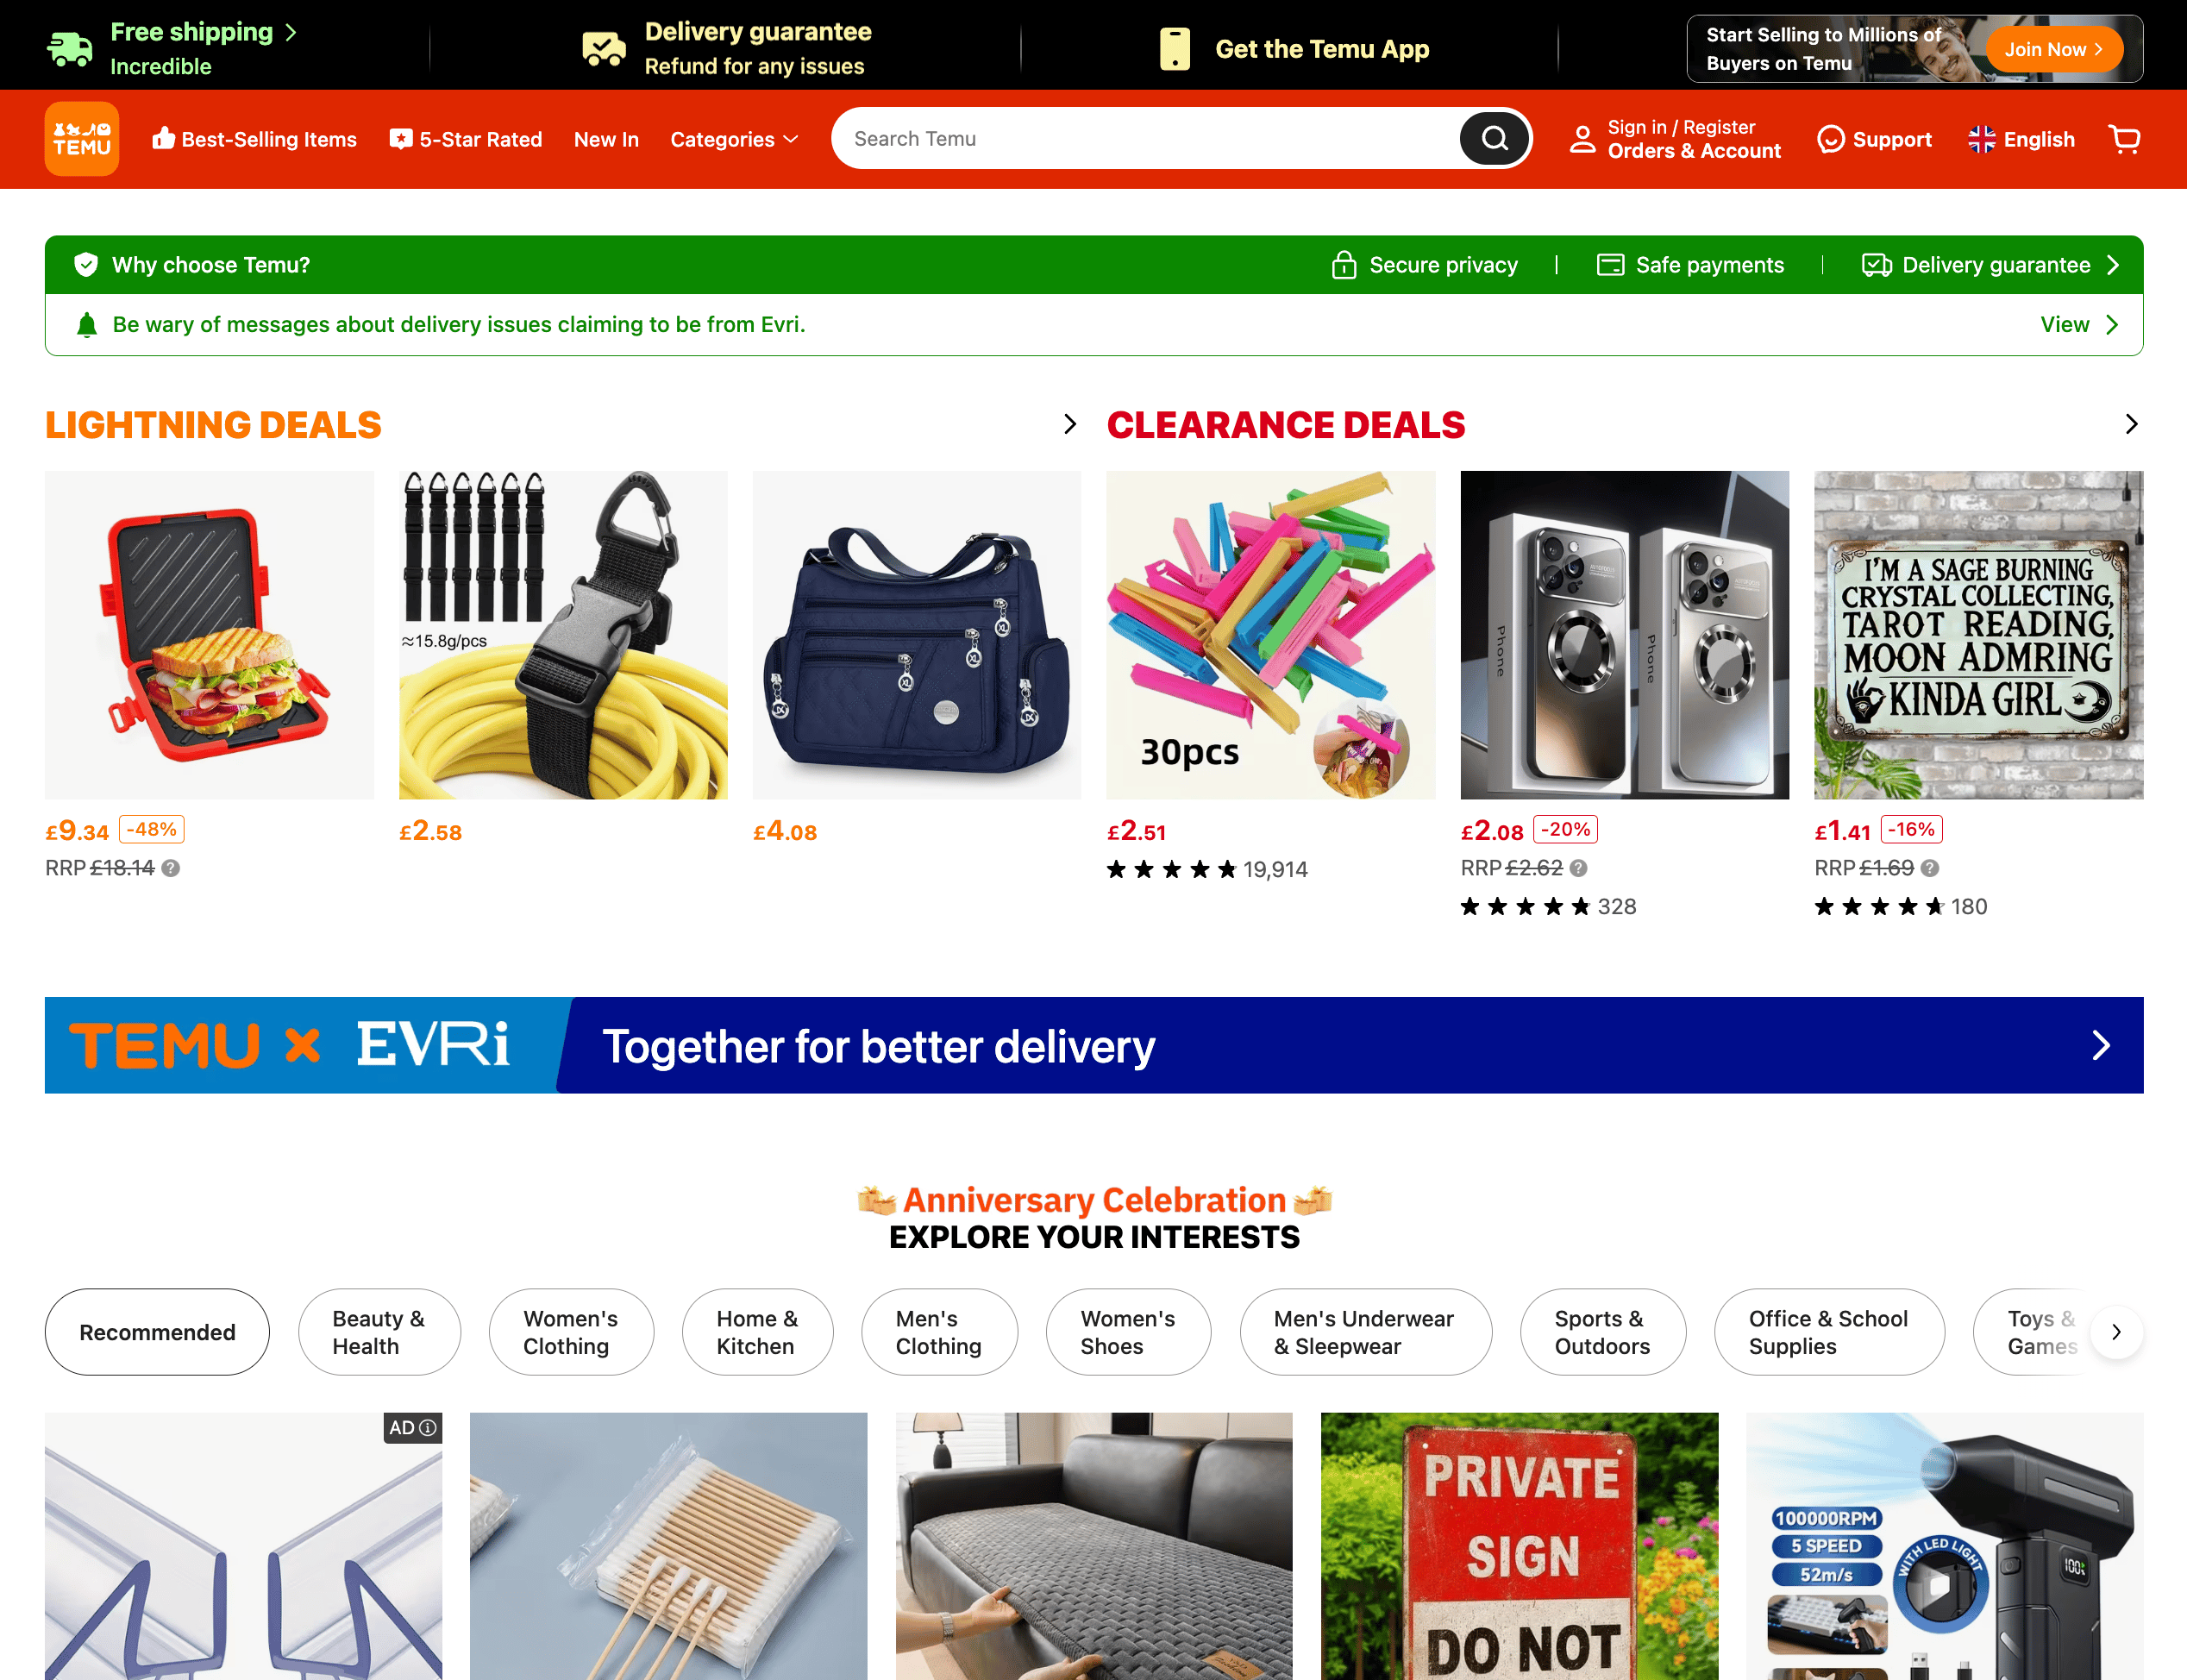Select the Home & Kitchen tab

[757, 1331]
